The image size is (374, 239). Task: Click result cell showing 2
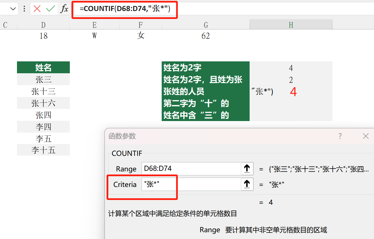tap(291, 80)
